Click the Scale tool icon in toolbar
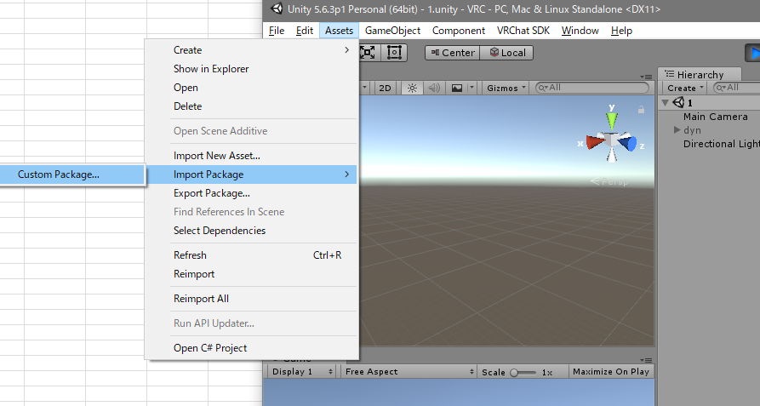The width and height of the screenshot is (760, 406). click(x=368, y=52)
